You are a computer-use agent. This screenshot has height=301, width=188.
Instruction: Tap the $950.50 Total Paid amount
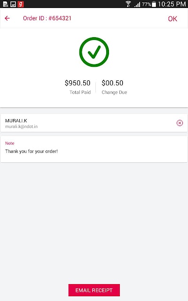[78, 83]
